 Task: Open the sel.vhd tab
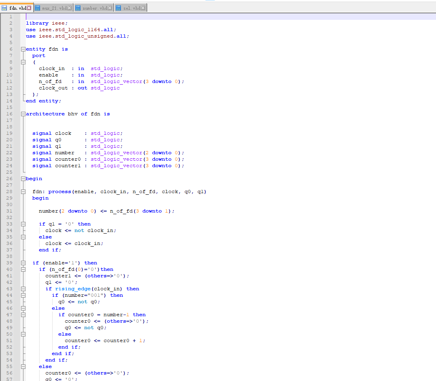pos(131,8)
